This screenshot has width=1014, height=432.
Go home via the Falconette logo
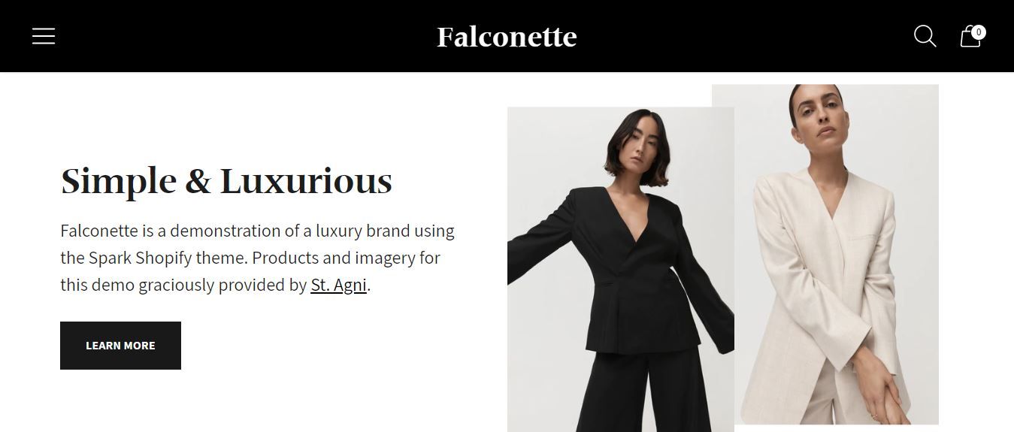507,36
